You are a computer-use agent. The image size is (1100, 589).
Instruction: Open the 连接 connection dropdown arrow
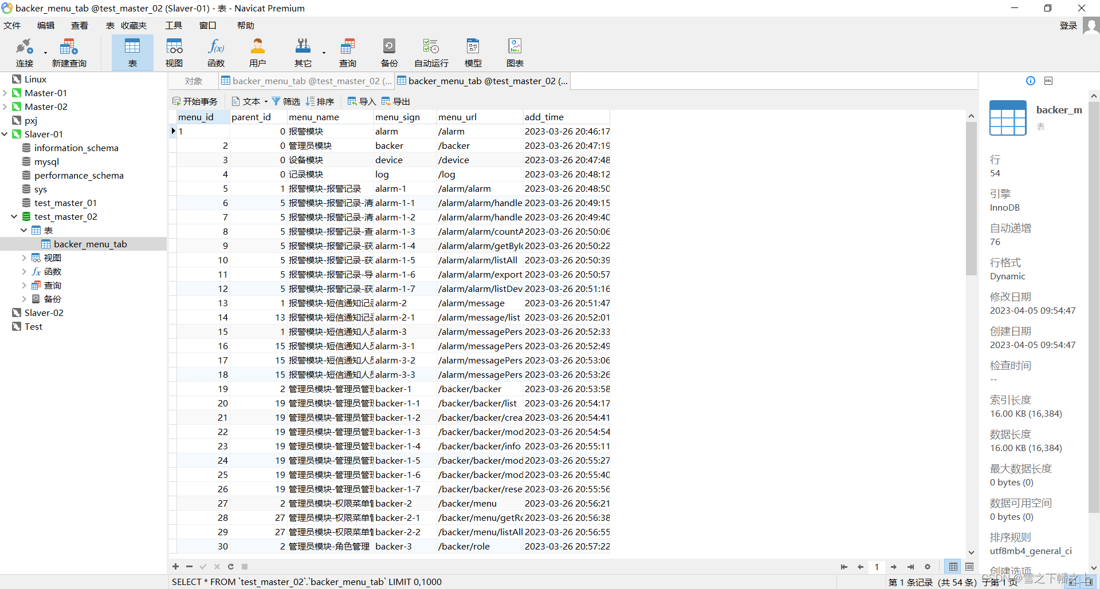coord(45,53)
